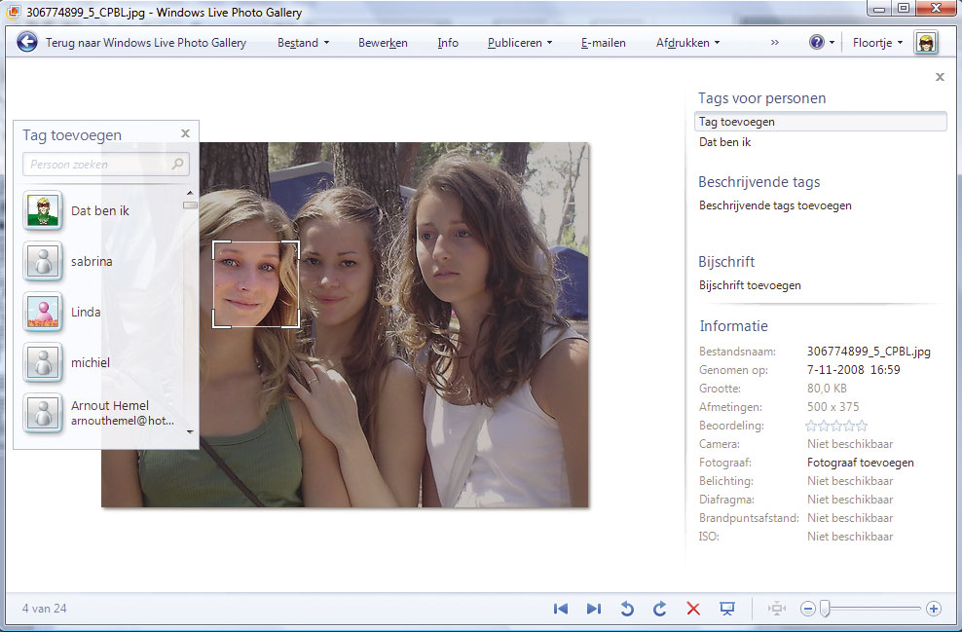
Task: Close the Tag toevoegen popup
Action: [185, 133]
